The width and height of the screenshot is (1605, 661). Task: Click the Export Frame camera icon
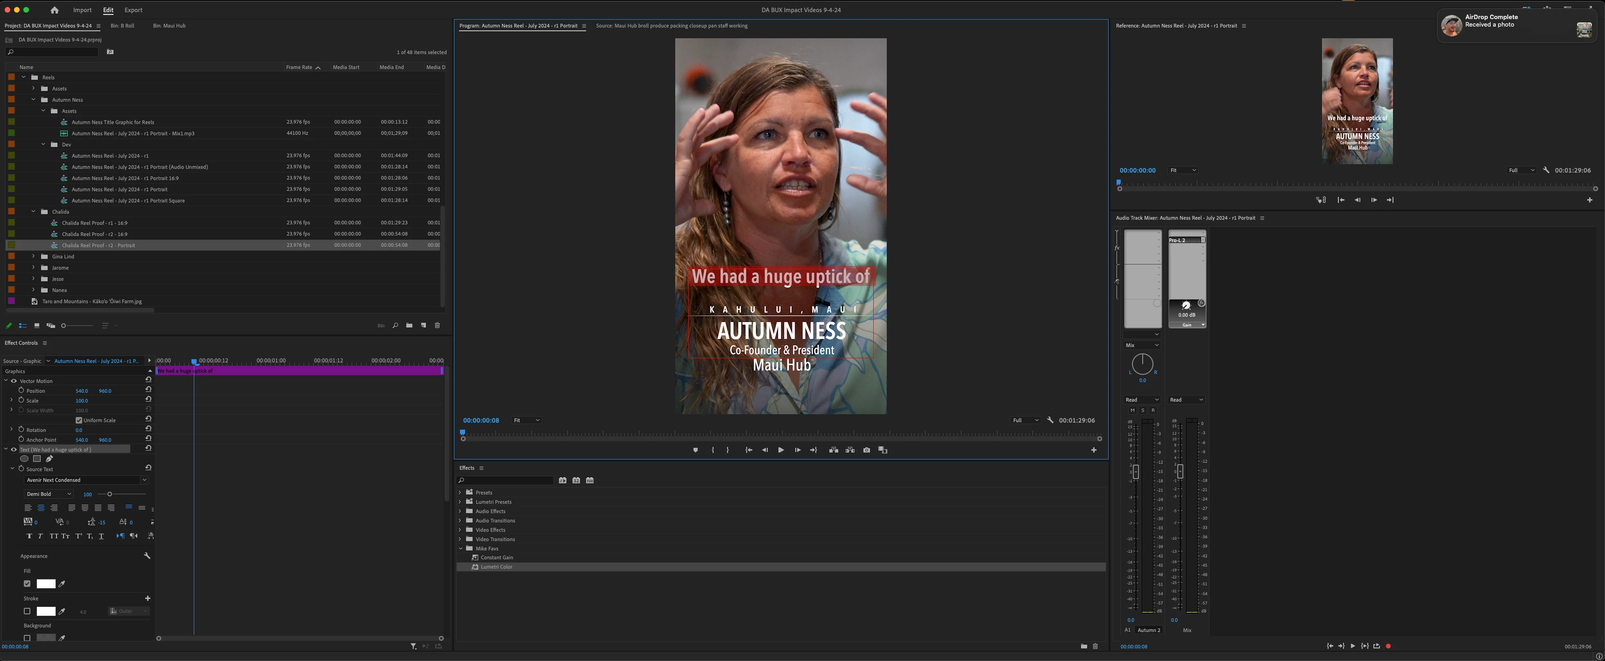click(x=866, y=450)
